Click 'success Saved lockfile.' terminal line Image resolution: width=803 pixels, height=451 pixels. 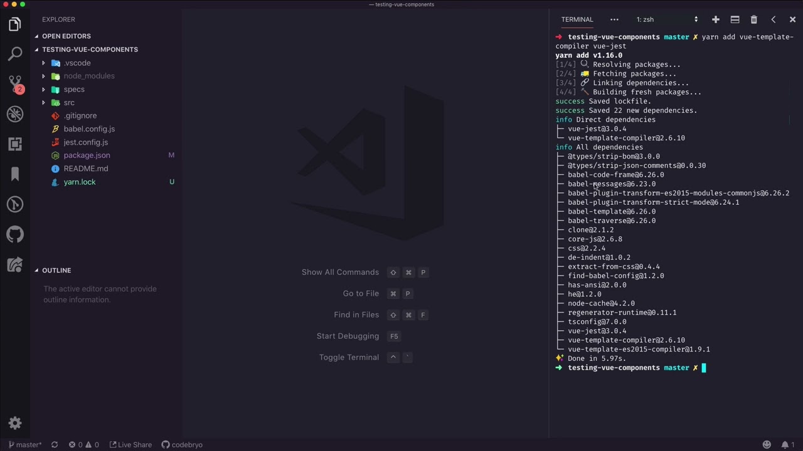point(603,101)
